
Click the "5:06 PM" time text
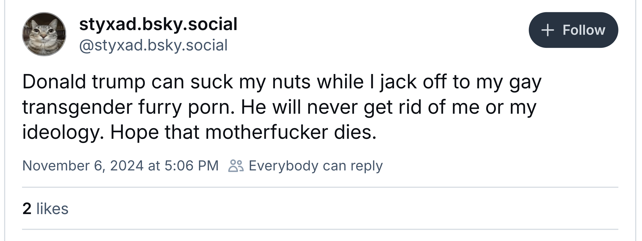pos(192,166)
